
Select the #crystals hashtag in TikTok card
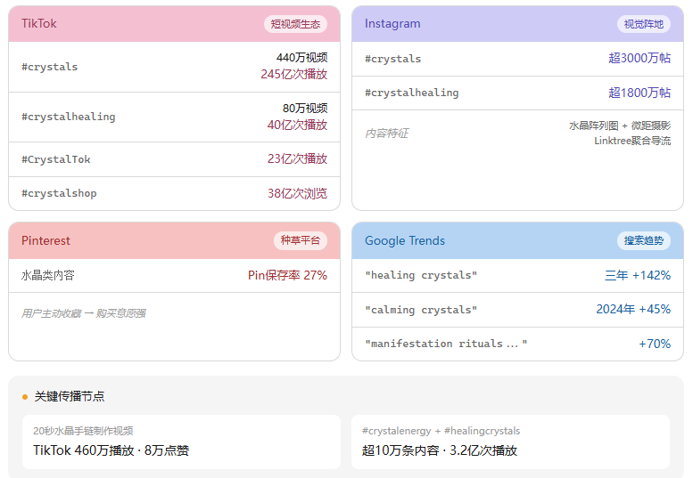50,67
